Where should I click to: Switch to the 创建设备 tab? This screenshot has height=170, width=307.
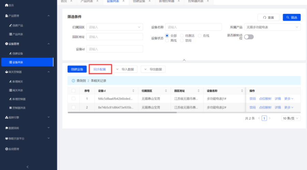[139, 1]
